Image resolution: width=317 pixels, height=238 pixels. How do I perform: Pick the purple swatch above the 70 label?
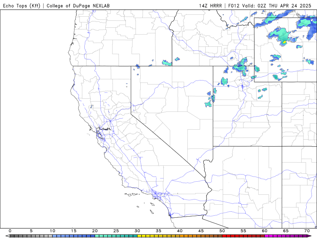305,236
